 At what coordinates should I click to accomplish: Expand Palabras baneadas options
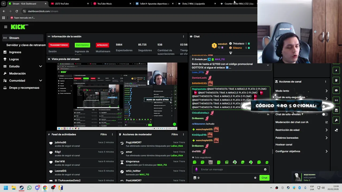[x=327, y=138]
